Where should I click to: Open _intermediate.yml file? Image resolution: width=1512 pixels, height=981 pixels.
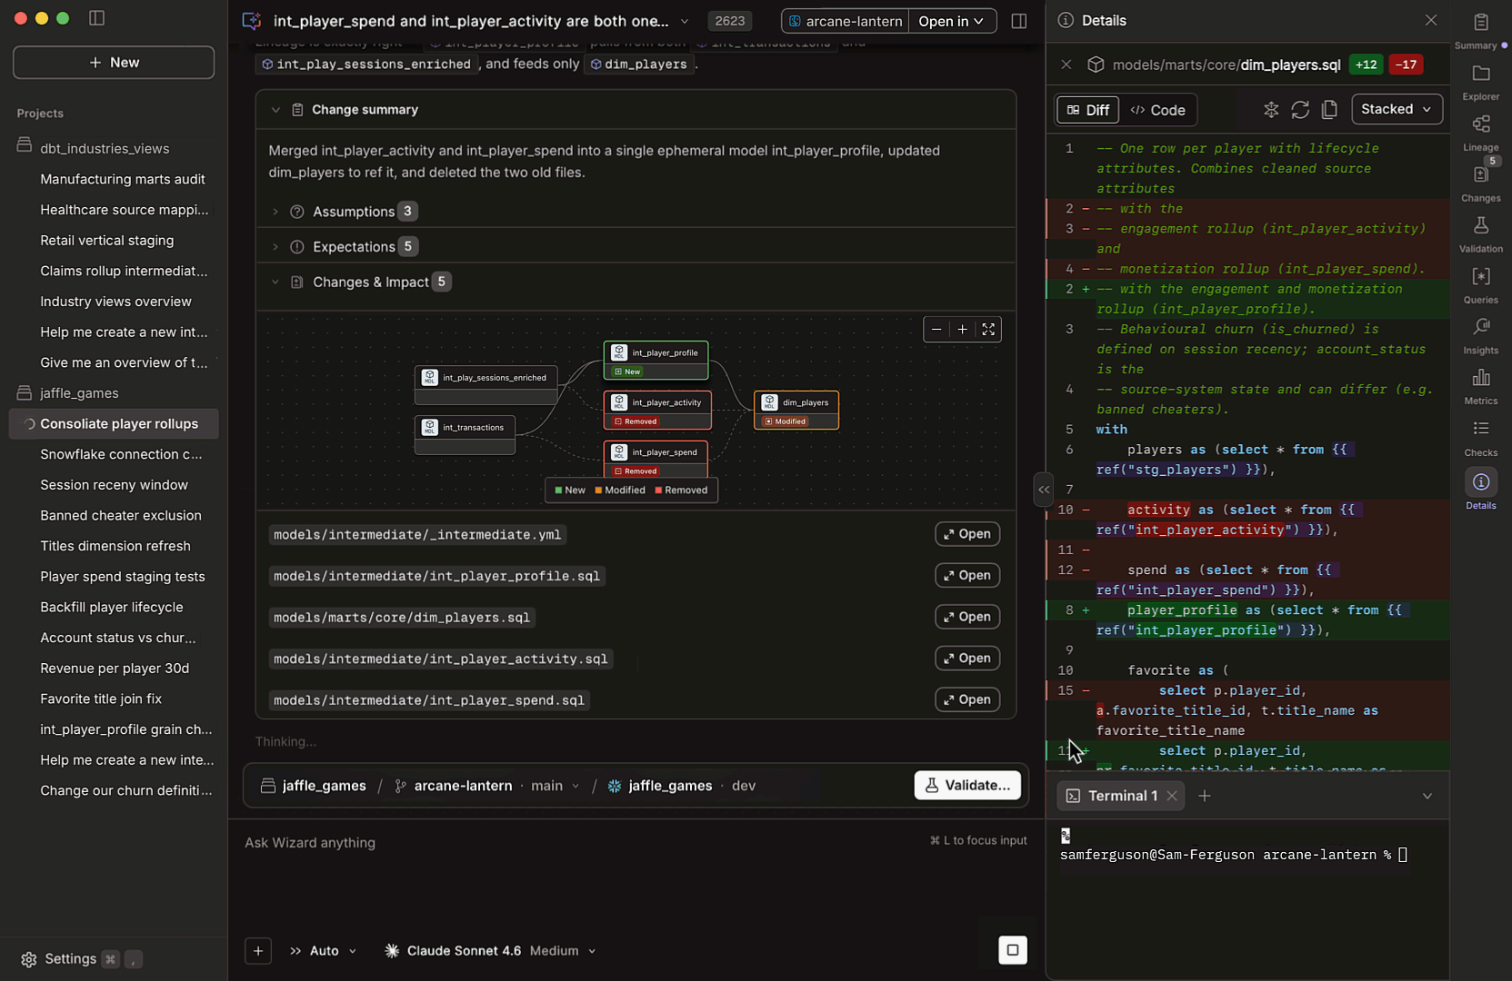coord(967,534)
